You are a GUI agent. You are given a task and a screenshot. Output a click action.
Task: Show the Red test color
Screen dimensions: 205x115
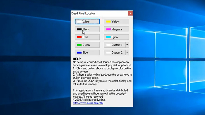(x=87, y=37)
